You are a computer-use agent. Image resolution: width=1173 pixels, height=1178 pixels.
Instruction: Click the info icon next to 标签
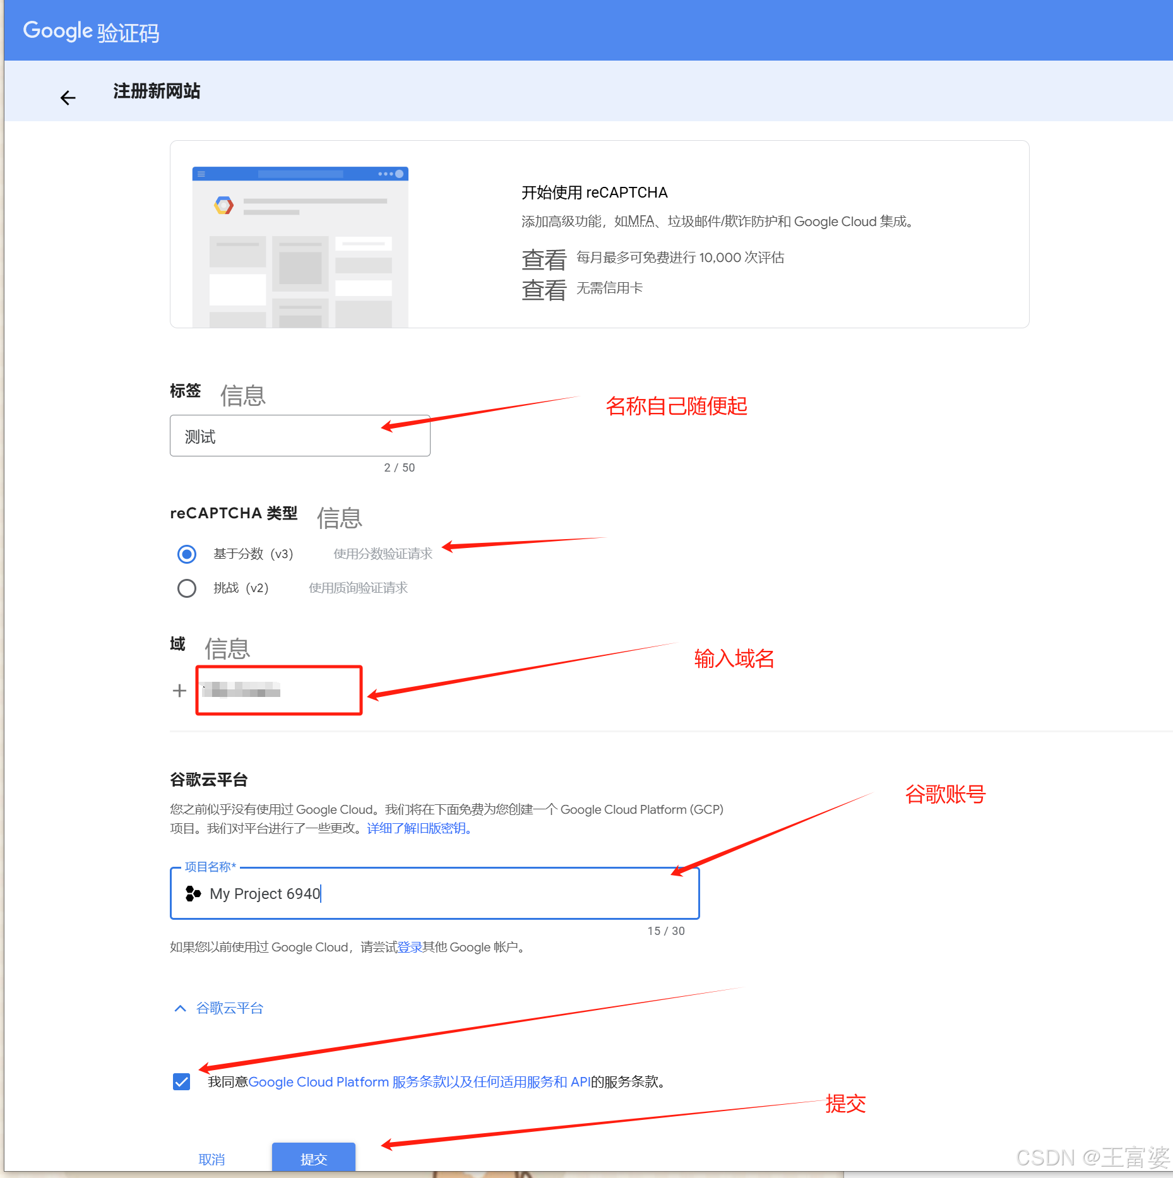click(x=243, y=396)
